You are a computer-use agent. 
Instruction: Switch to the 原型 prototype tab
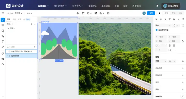pyautogui.click(x=173, y=13)
